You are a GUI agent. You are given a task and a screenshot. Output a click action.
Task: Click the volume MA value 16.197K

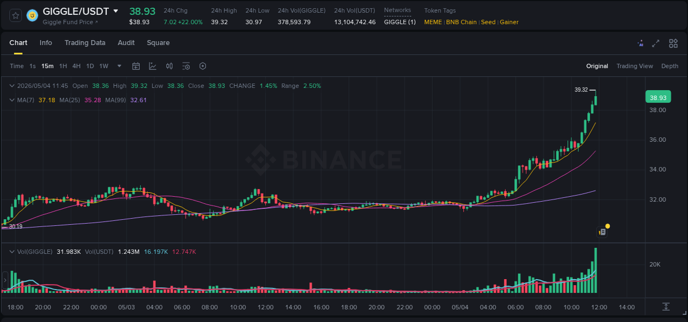(156, 252)
